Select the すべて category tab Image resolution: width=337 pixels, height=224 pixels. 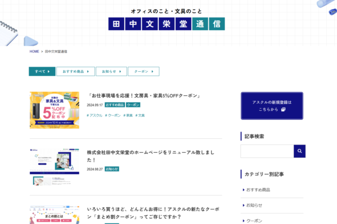42,71
